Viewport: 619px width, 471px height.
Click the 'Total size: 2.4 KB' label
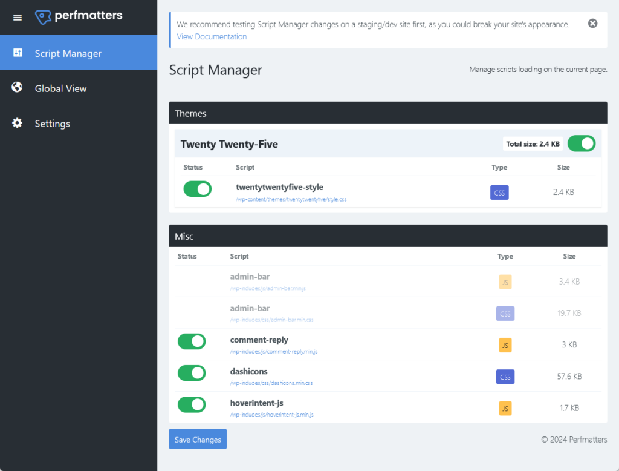[533, 144]
